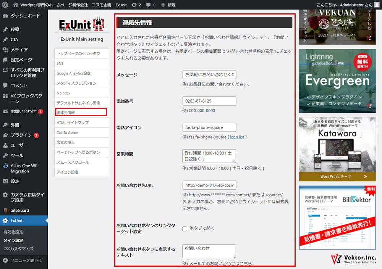The width and height of the screenshot is (382, 269).
Task: Open CSSカスタマイズ submenu link
Action: tap(18, 249)
